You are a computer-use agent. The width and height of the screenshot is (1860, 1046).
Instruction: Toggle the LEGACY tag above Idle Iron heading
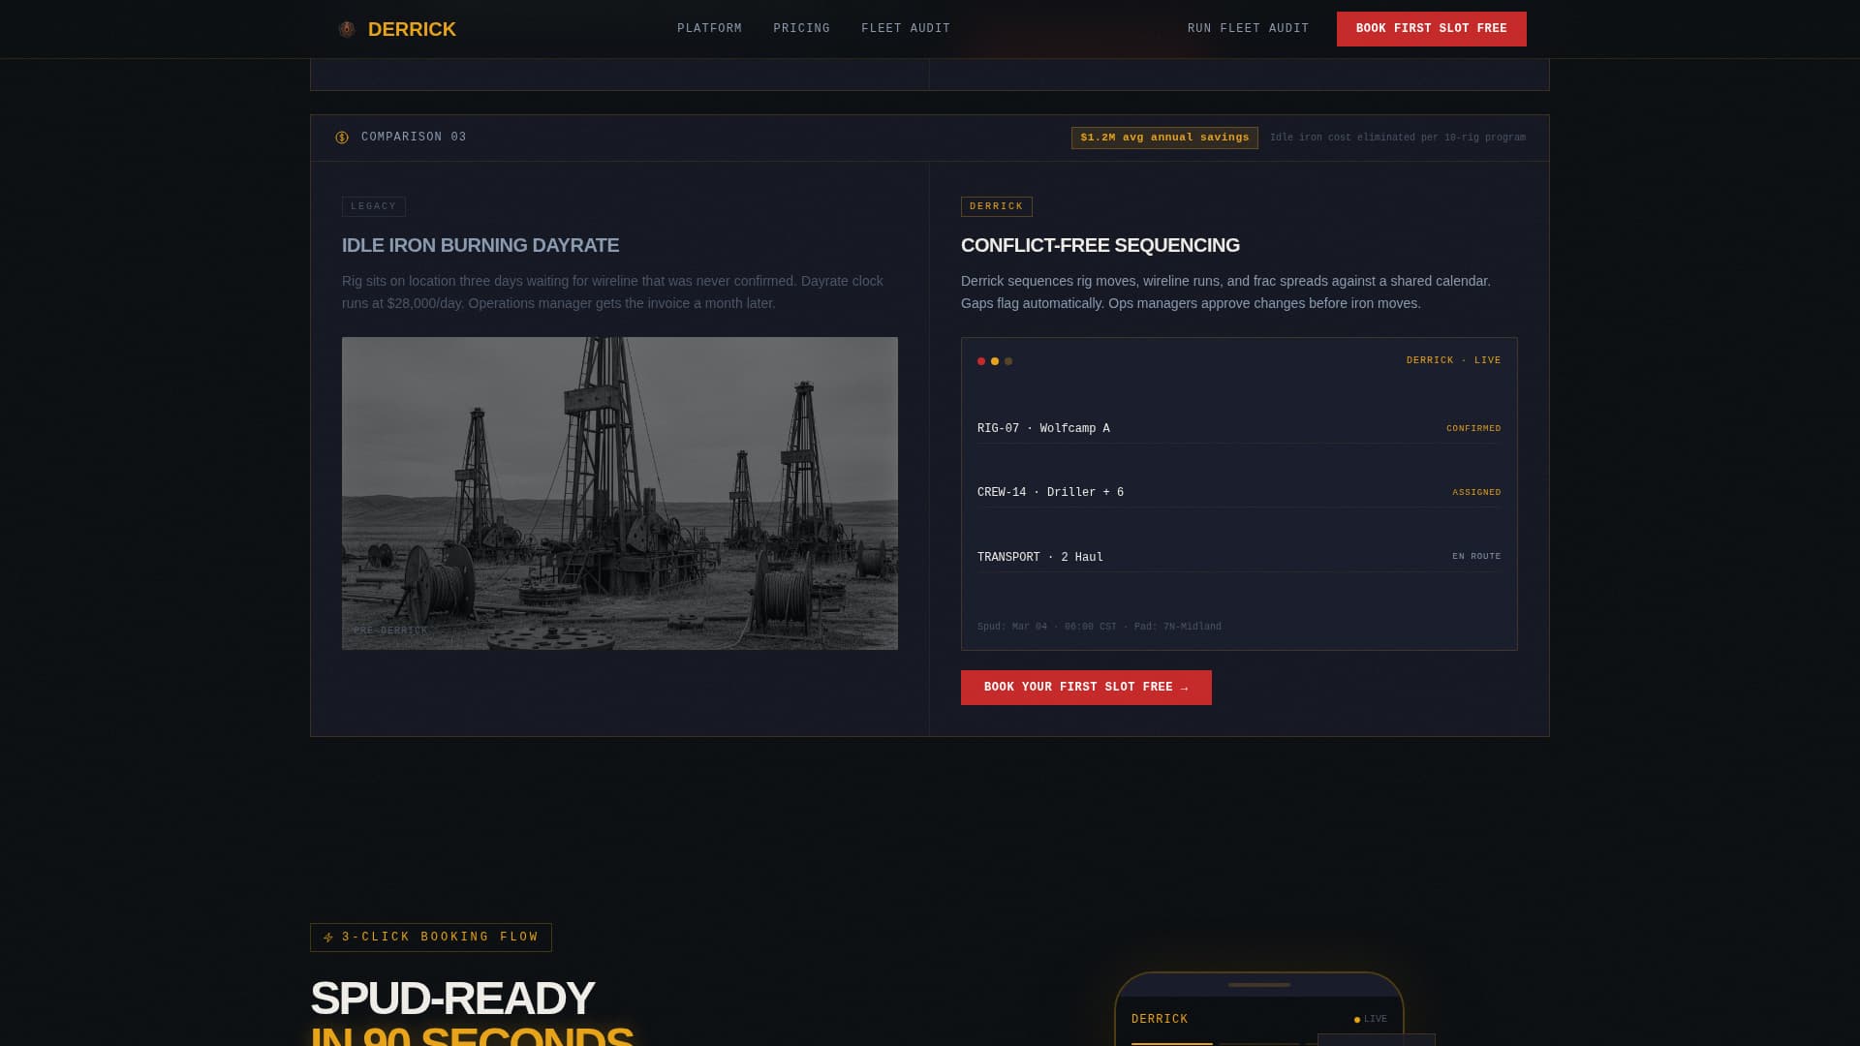[373, 206]
